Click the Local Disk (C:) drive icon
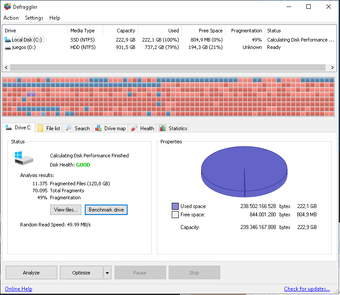Viewport: 340px width, 295px height. click(7, 40)
